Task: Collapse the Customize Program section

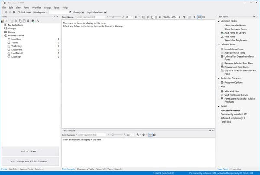Action: 219,78
